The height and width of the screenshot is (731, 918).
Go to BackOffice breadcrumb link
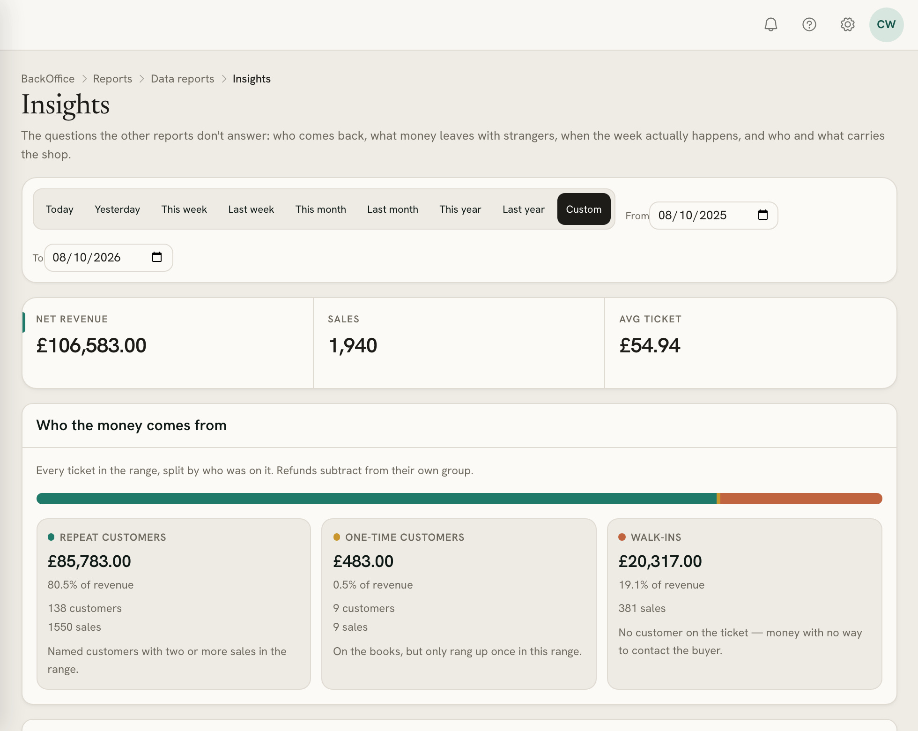[x=48, y=79]
